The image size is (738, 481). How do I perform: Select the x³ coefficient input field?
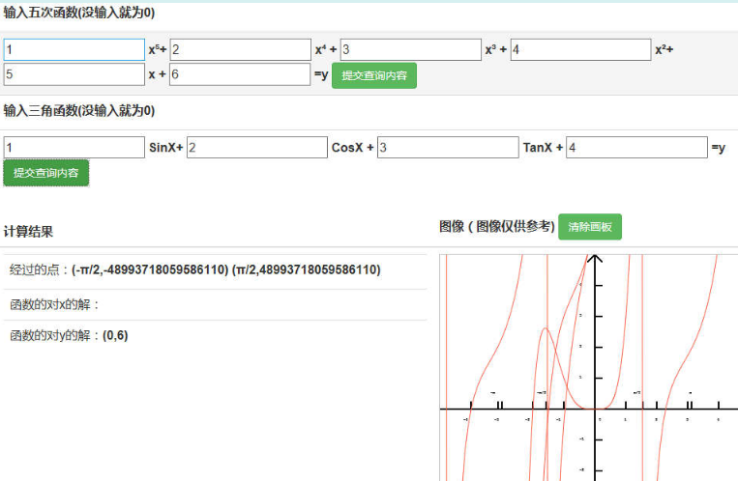tap(410, 49)
